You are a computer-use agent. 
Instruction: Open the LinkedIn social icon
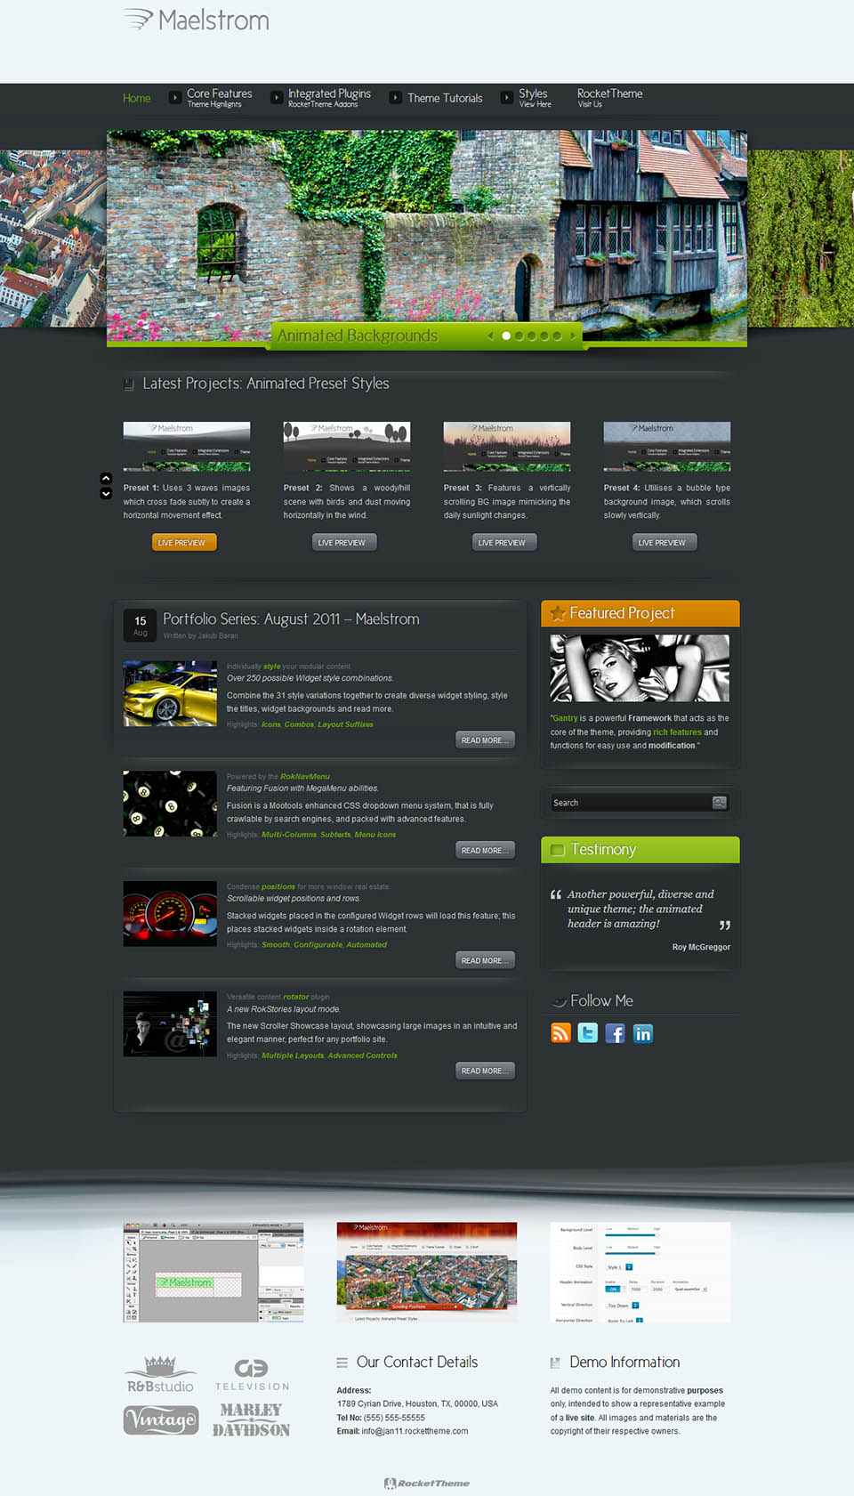[643, 1033]
